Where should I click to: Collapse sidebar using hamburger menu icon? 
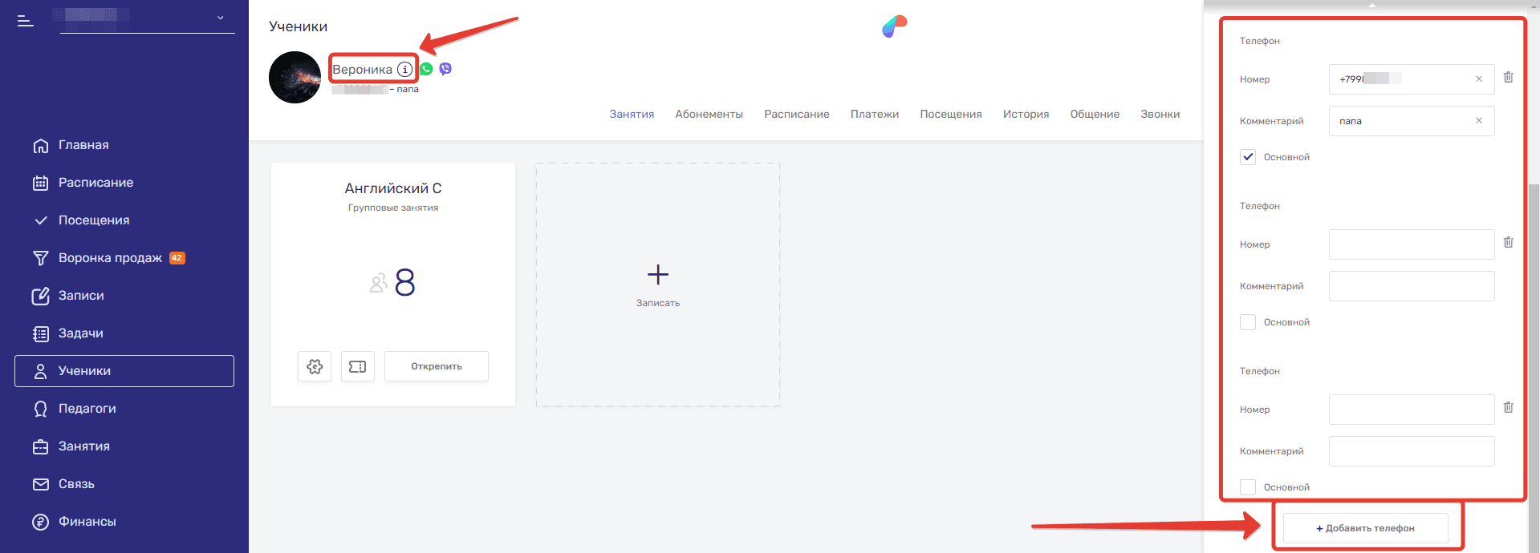point(26,21)
